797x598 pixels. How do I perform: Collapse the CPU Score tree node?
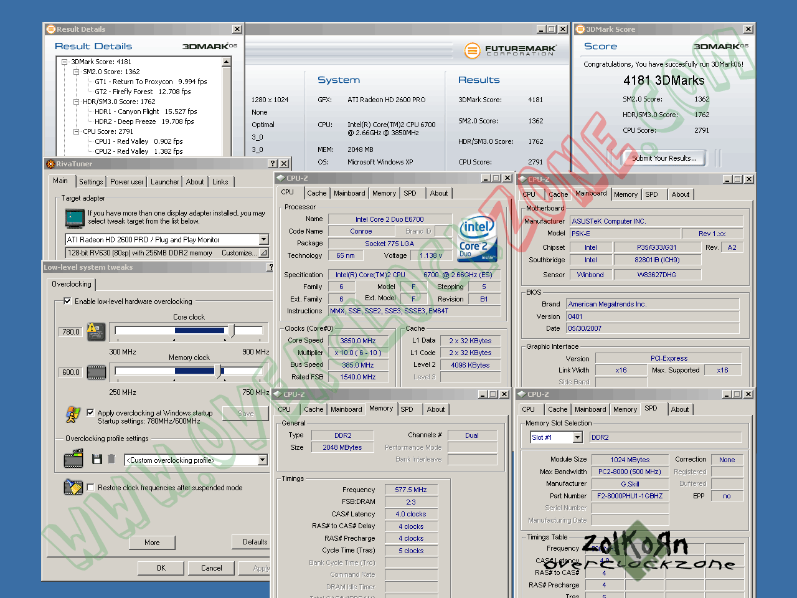pyautogui.click(x=76, y=131)
